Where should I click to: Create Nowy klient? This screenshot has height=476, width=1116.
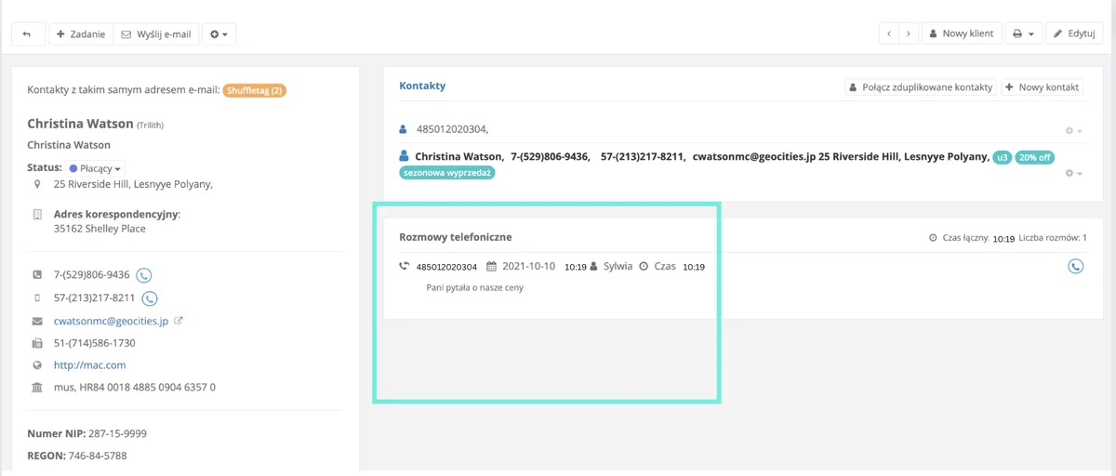[x=962, y=34]
